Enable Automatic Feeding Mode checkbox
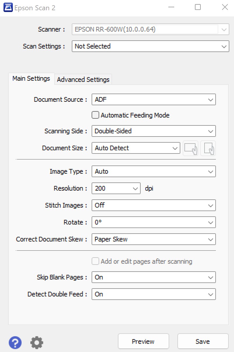This screenshot has width=234, height=352. click(x=95, y=115)
